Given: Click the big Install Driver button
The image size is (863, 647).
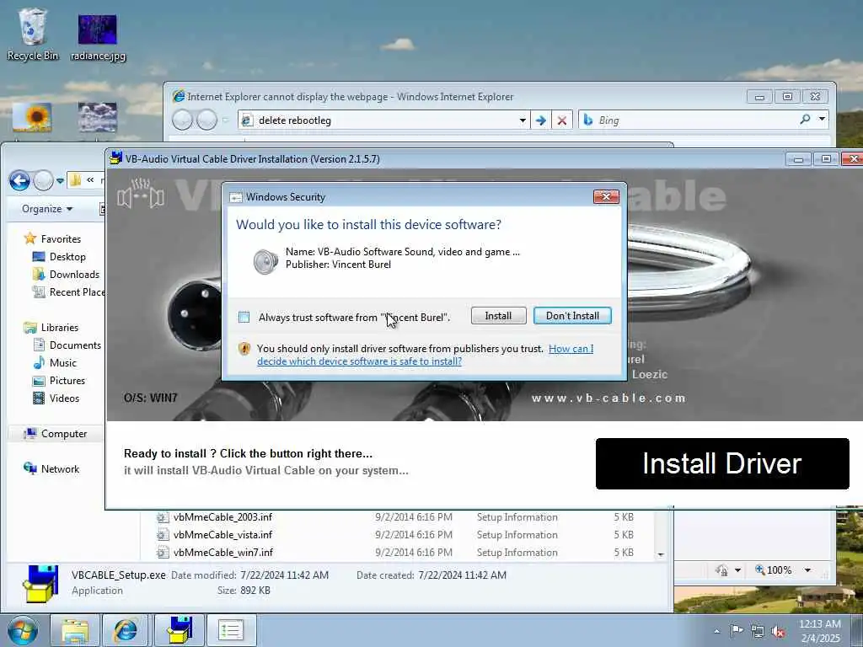Looking at the screenshot, I should click(x=722, y=463).
